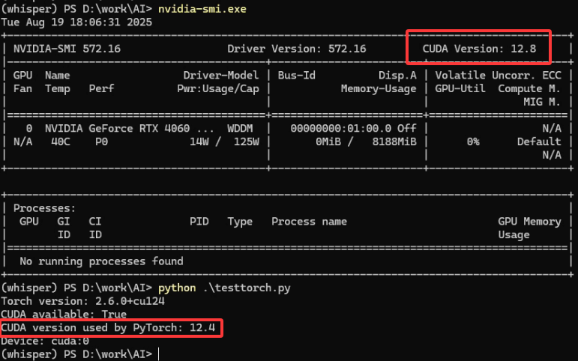This screenshot has width=578, height=361.
Task: Click the 0% GPU-Util value
Action: 473,142
